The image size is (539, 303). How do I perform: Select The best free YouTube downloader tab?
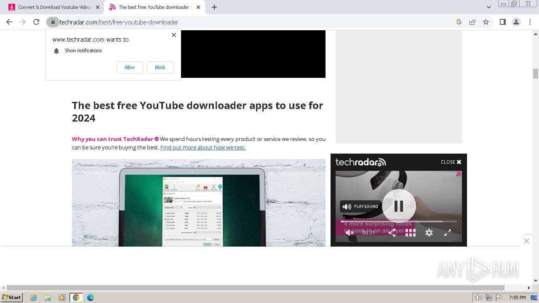154,7
